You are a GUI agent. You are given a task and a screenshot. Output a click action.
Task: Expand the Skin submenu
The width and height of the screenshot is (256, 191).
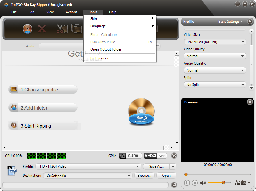click(x=120, y=19)
